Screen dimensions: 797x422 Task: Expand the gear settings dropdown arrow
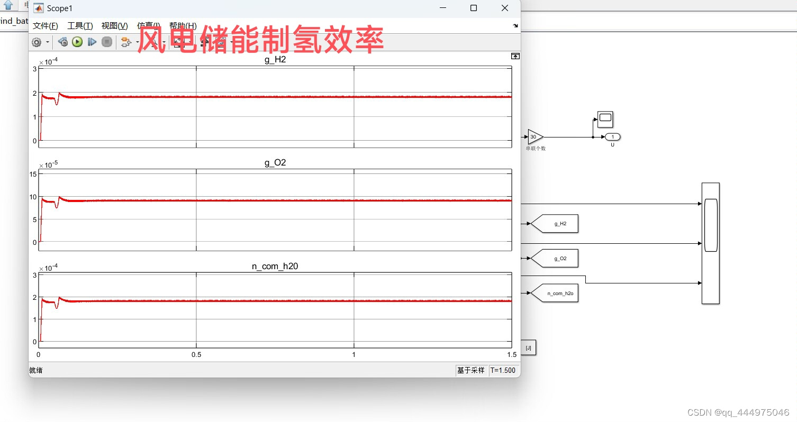[x=48, y=42]
